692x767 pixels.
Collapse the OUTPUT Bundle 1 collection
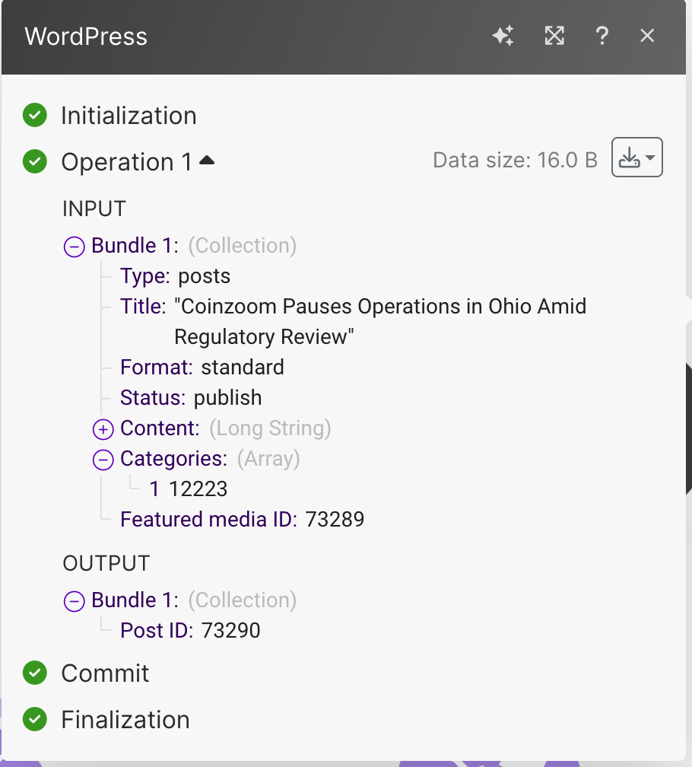(x=75, y=601)
